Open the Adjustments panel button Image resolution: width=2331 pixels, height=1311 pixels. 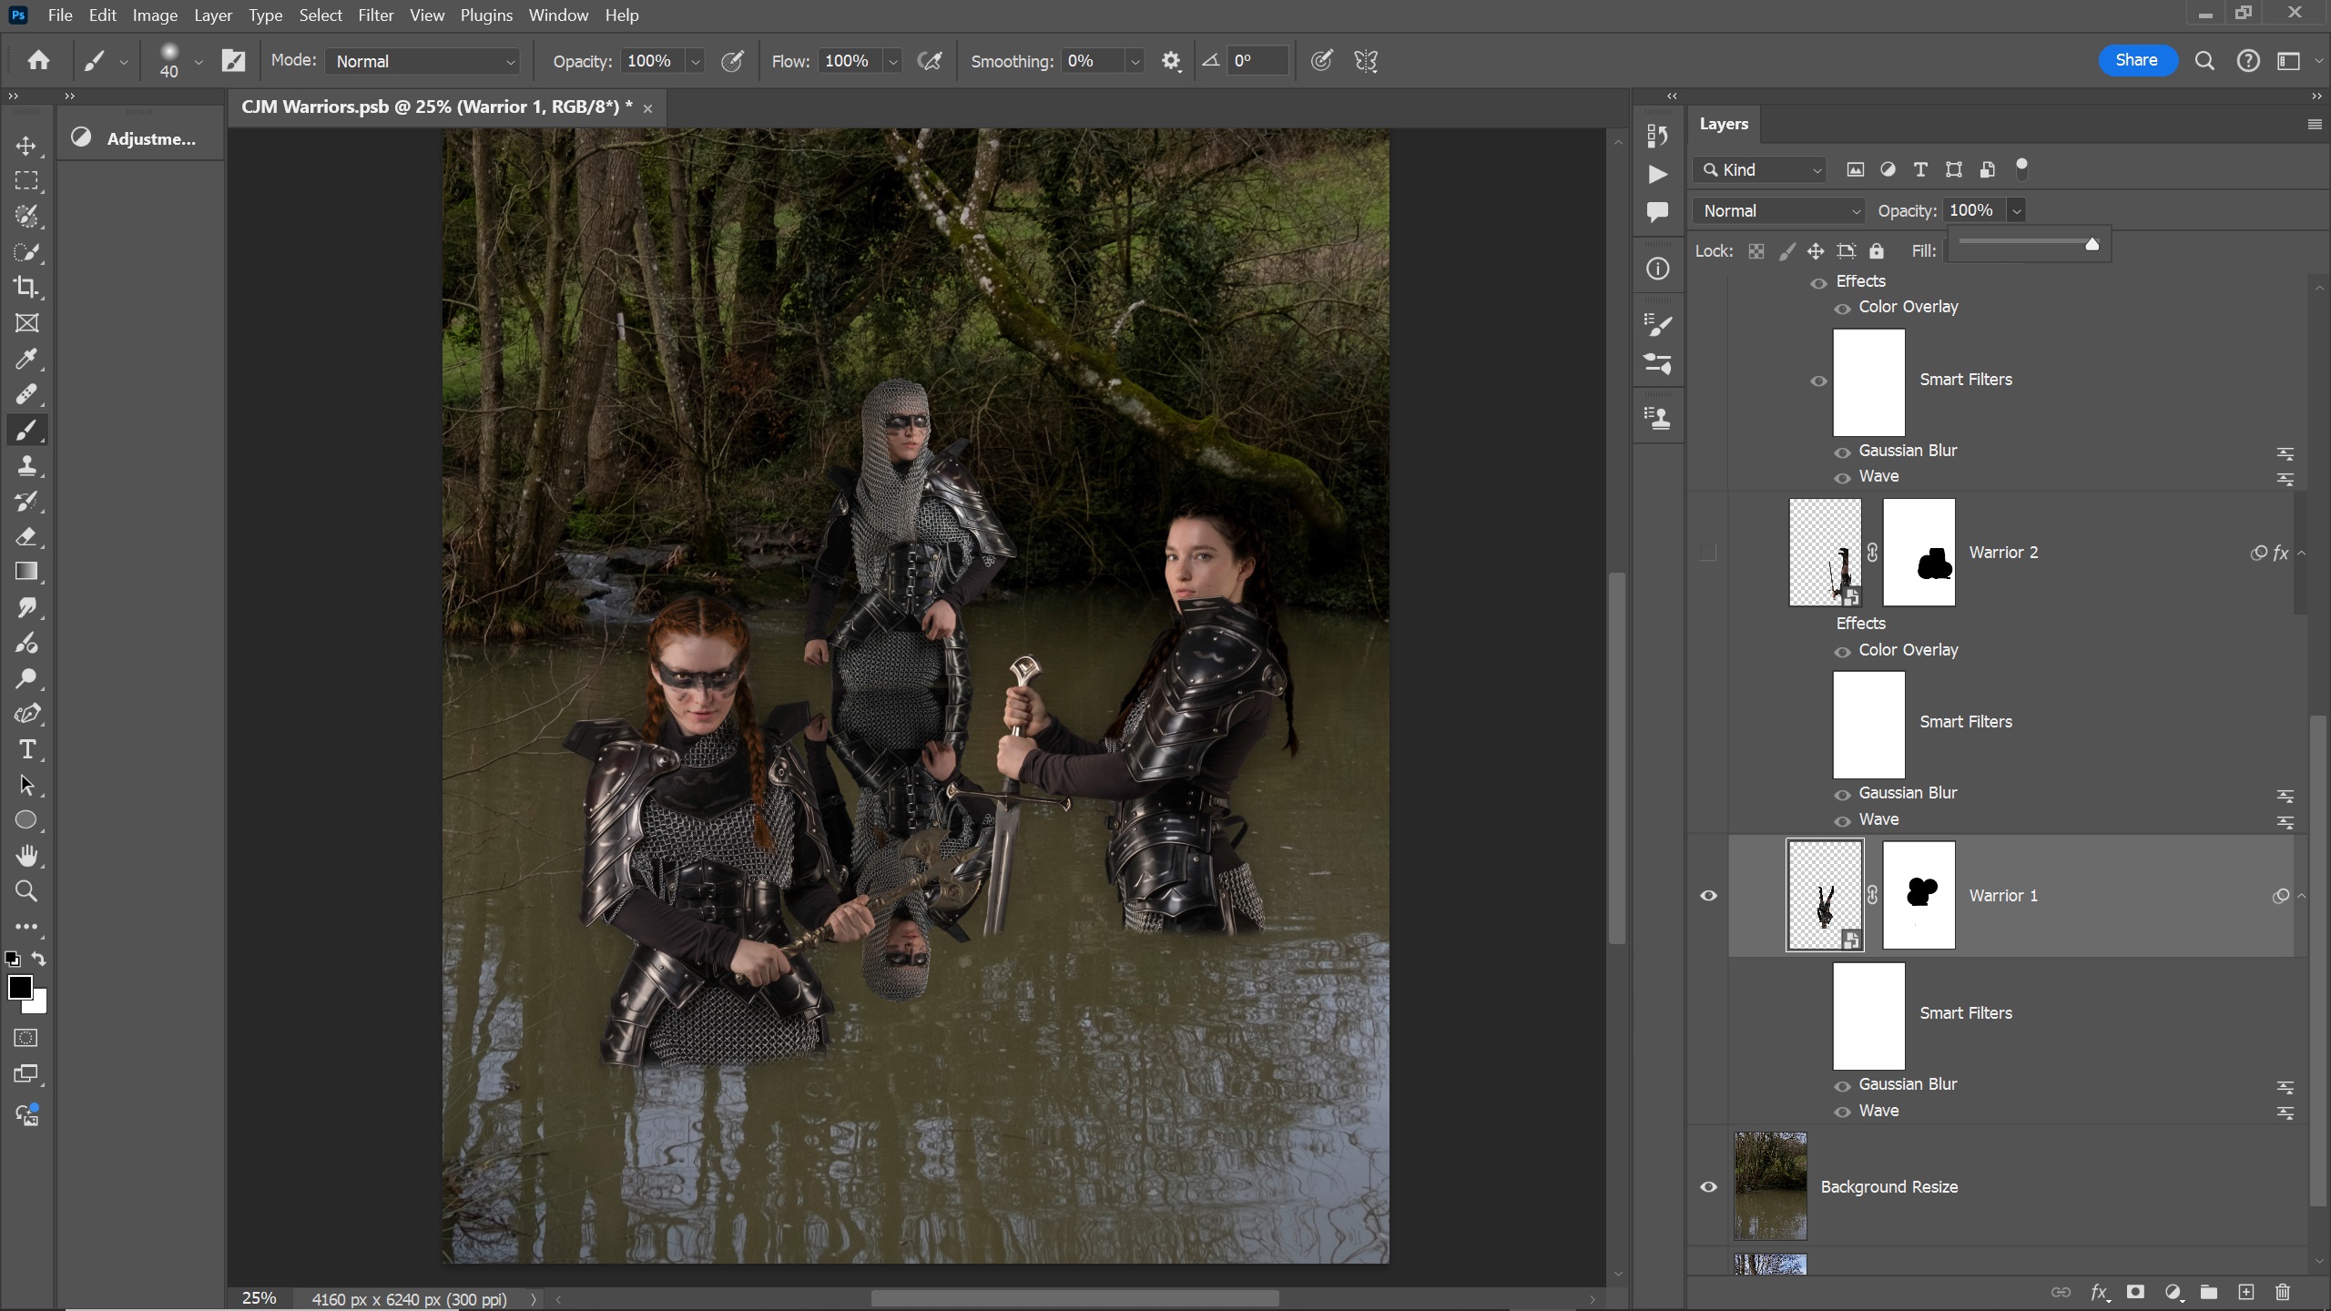[139, 138]
